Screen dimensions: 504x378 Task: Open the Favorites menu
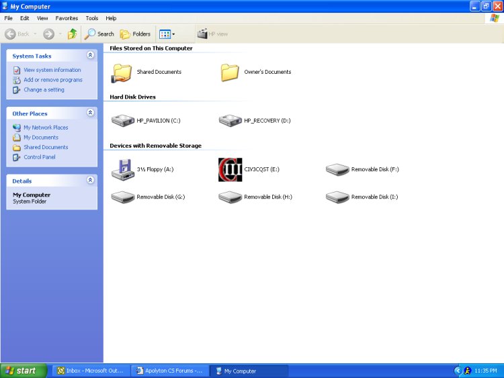[67, 18]
